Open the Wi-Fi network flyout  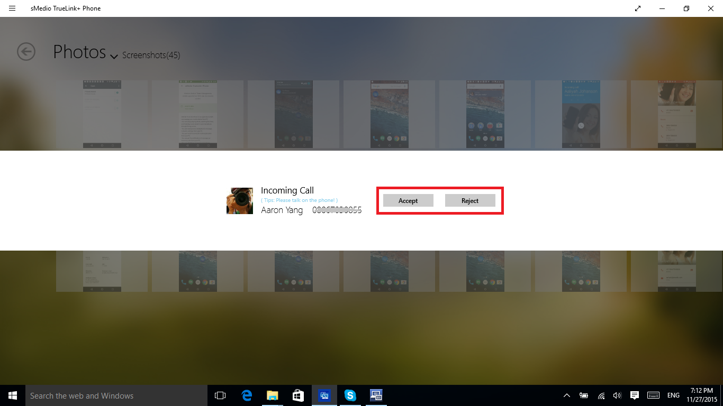pos(601,395)
